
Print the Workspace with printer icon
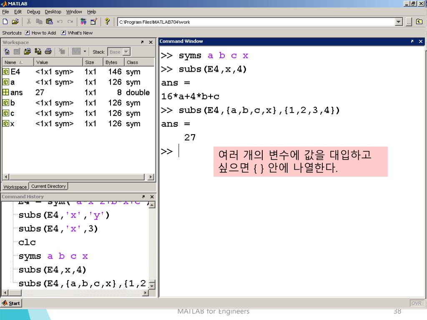(48, 51)
